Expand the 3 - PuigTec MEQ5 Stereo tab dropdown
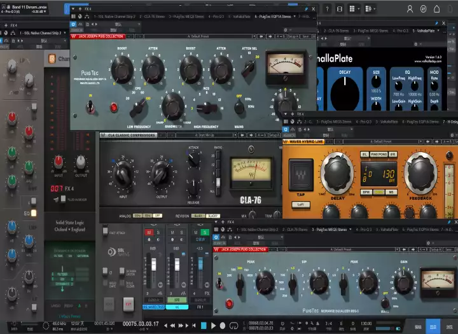The width and height of the screenshot is (458, 334). (350, 230)
